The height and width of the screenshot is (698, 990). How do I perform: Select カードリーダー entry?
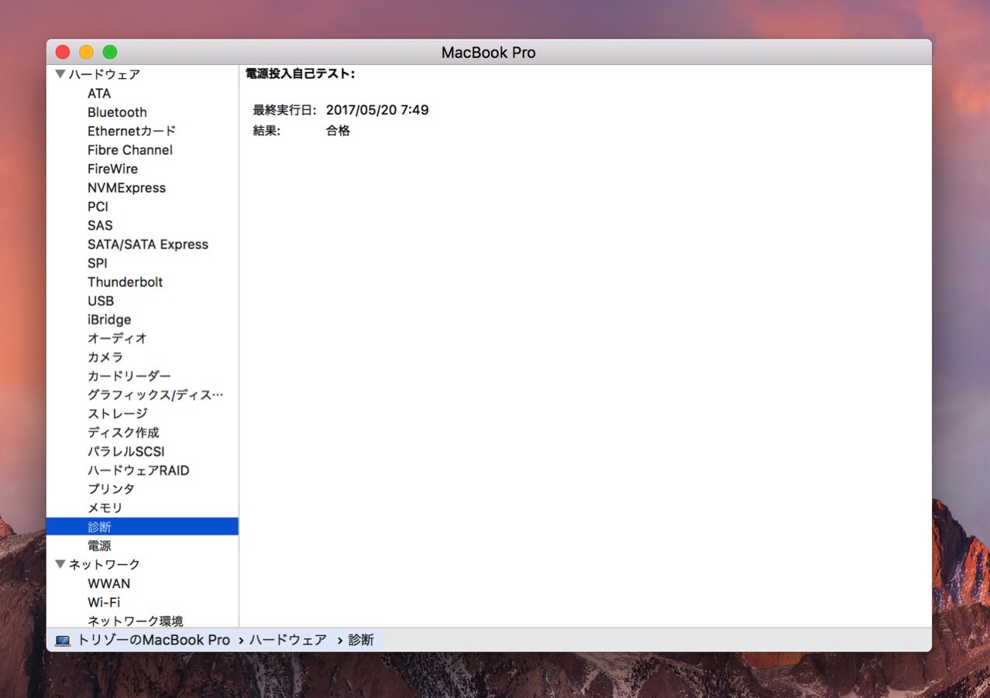[x=129, y=376]
